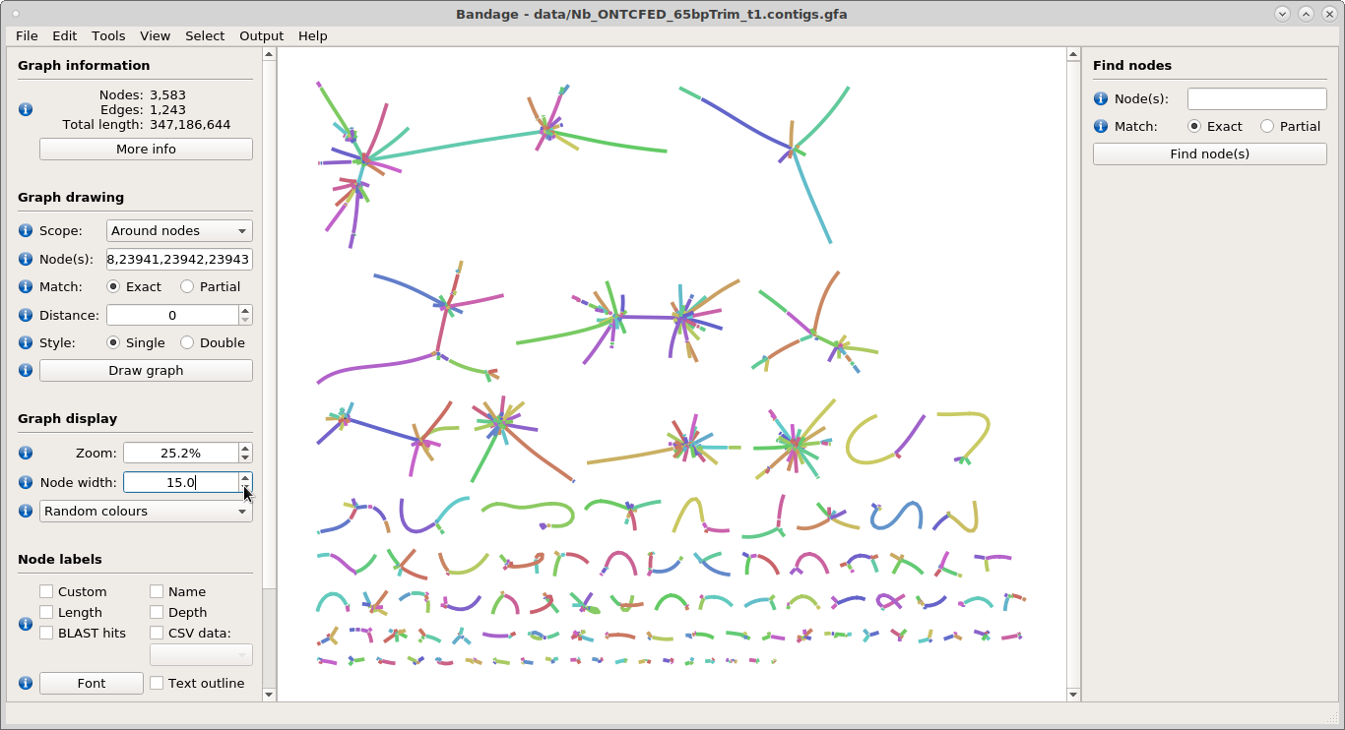Click info icon beside Node labels checkboxes

click(x=26, y=624)
